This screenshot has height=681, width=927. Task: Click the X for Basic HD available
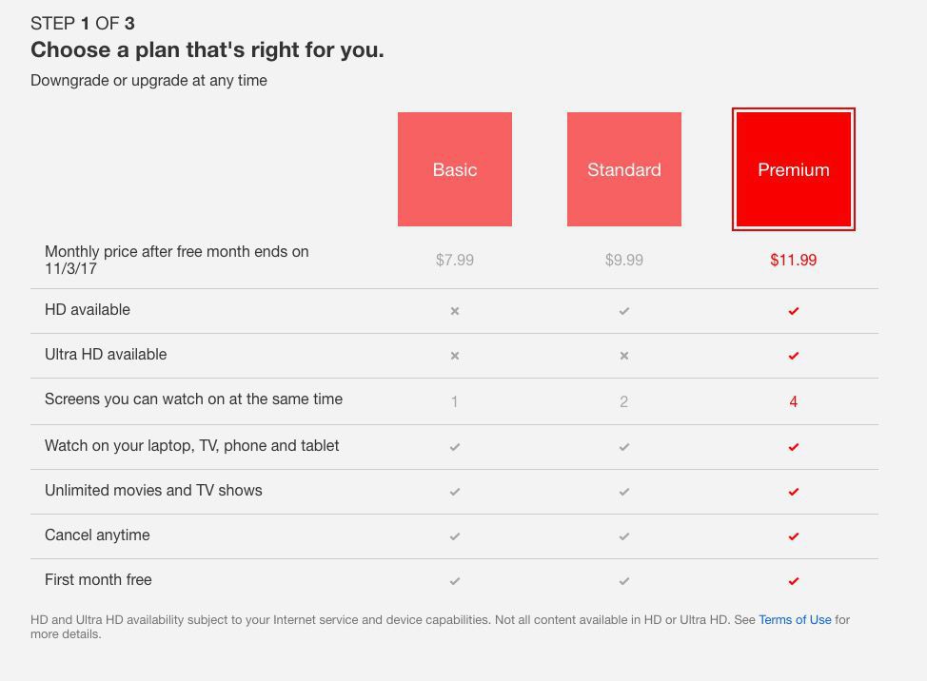[455, 310]
